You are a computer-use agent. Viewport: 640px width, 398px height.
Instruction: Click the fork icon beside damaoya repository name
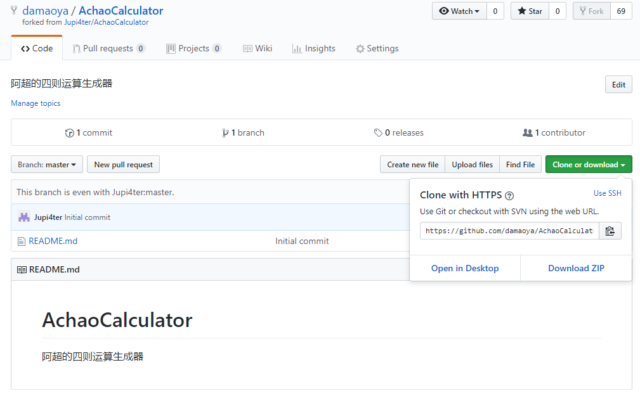tap(15, 10)
